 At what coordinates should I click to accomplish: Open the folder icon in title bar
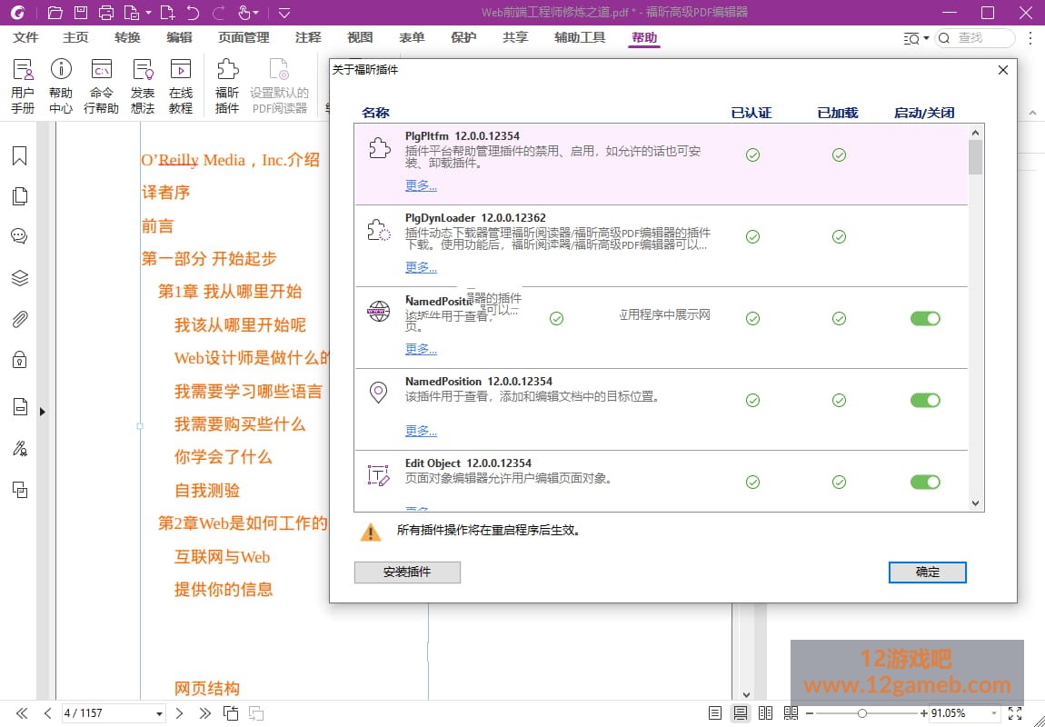55,12
